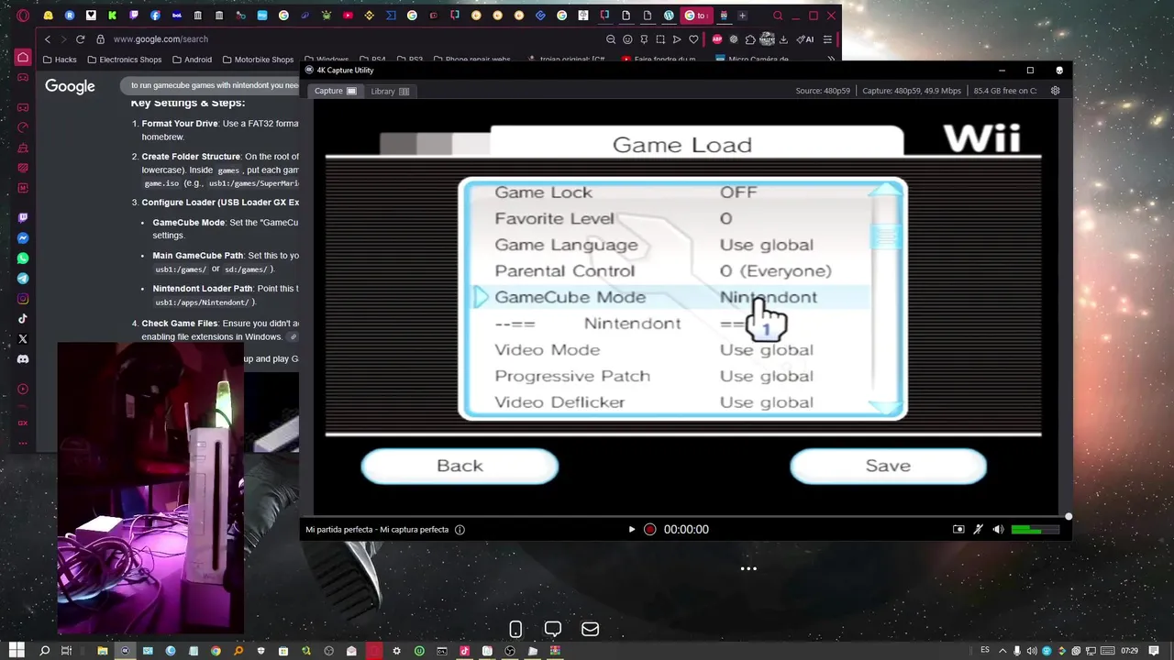The width and height of the screenshot is (1174, 660).
Task: Open TikTok in Opera sidebar
Action: (23, 319)
